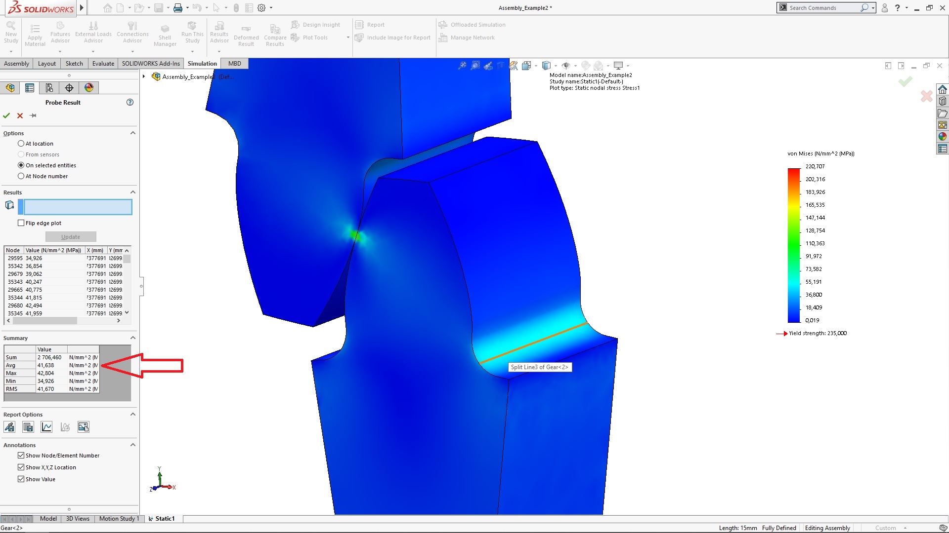The height and width of the screenshot is (533, 949).
Task: Click Compare Results in ribbon
Action: (275, 35)
